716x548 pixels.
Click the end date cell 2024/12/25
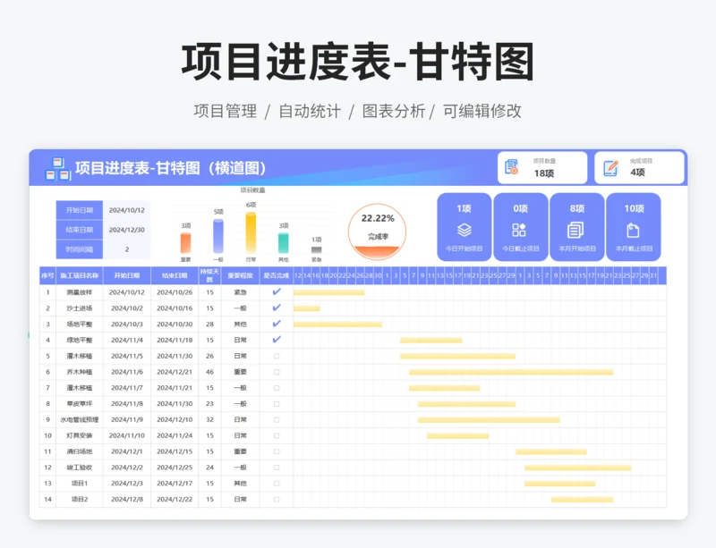[175, 468]
